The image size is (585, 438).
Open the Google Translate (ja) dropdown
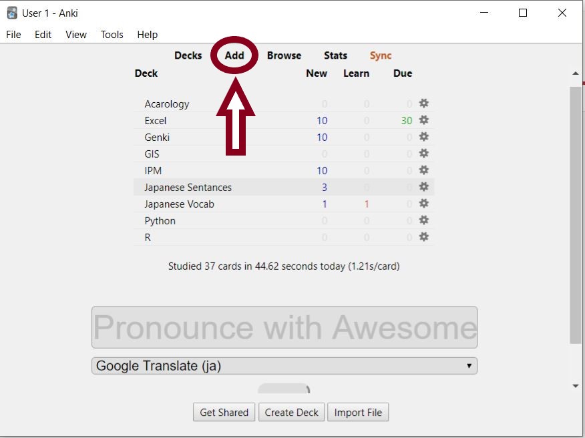click(284, 366)
